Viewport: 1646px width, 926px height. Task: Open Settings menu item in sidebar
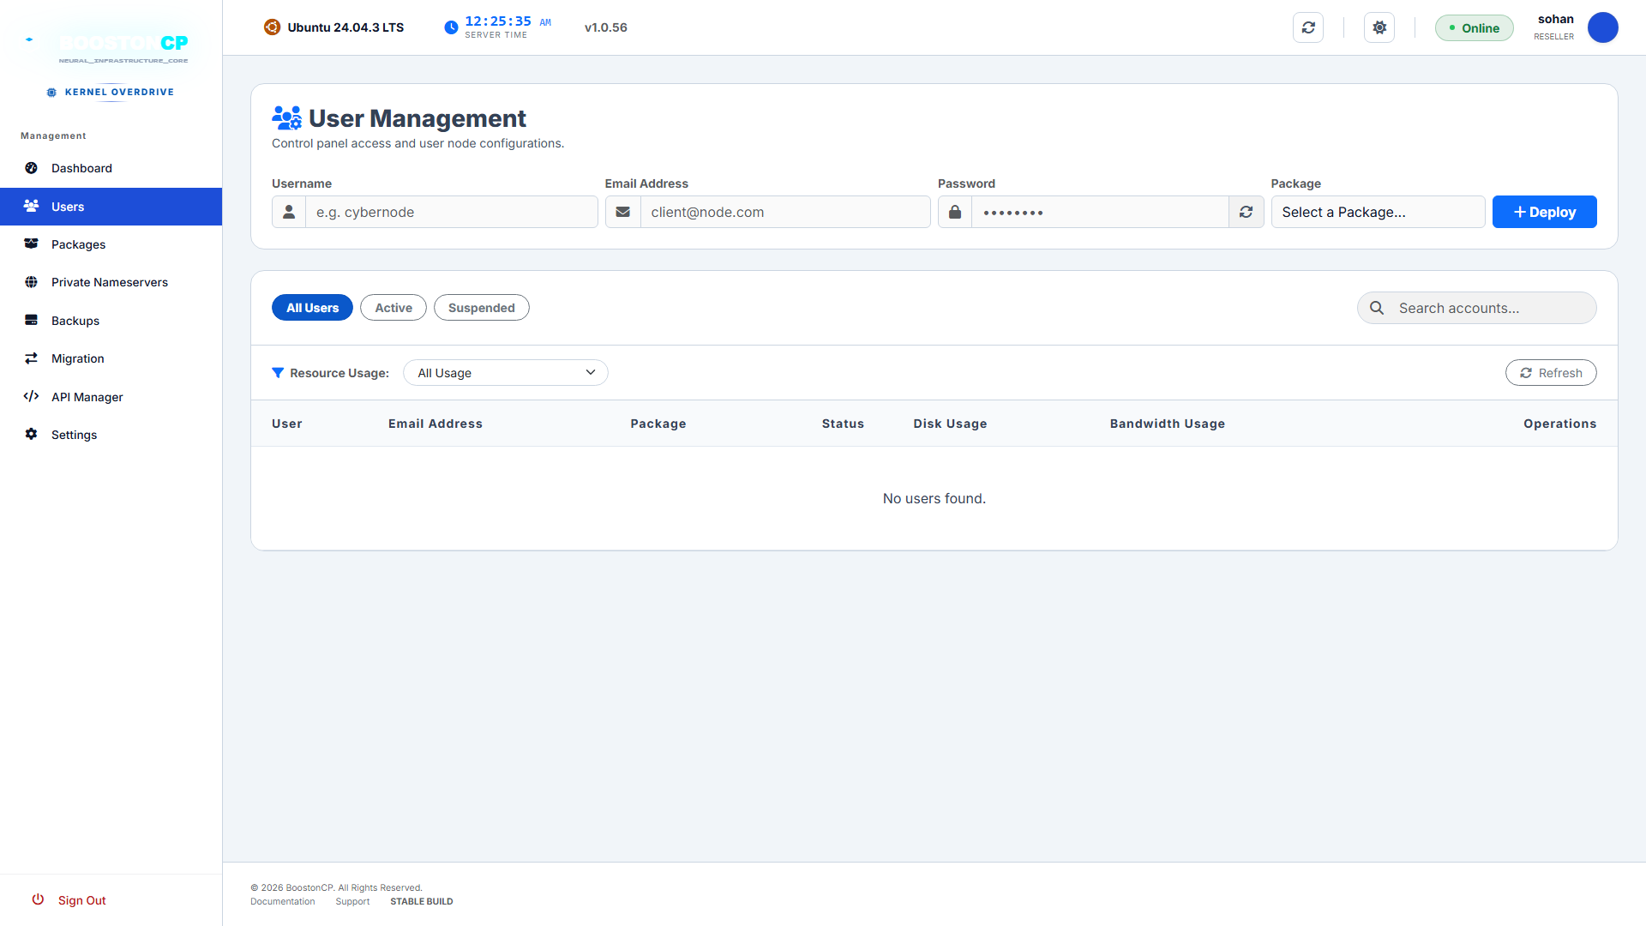pyautogui.click(x=111, y=435)
